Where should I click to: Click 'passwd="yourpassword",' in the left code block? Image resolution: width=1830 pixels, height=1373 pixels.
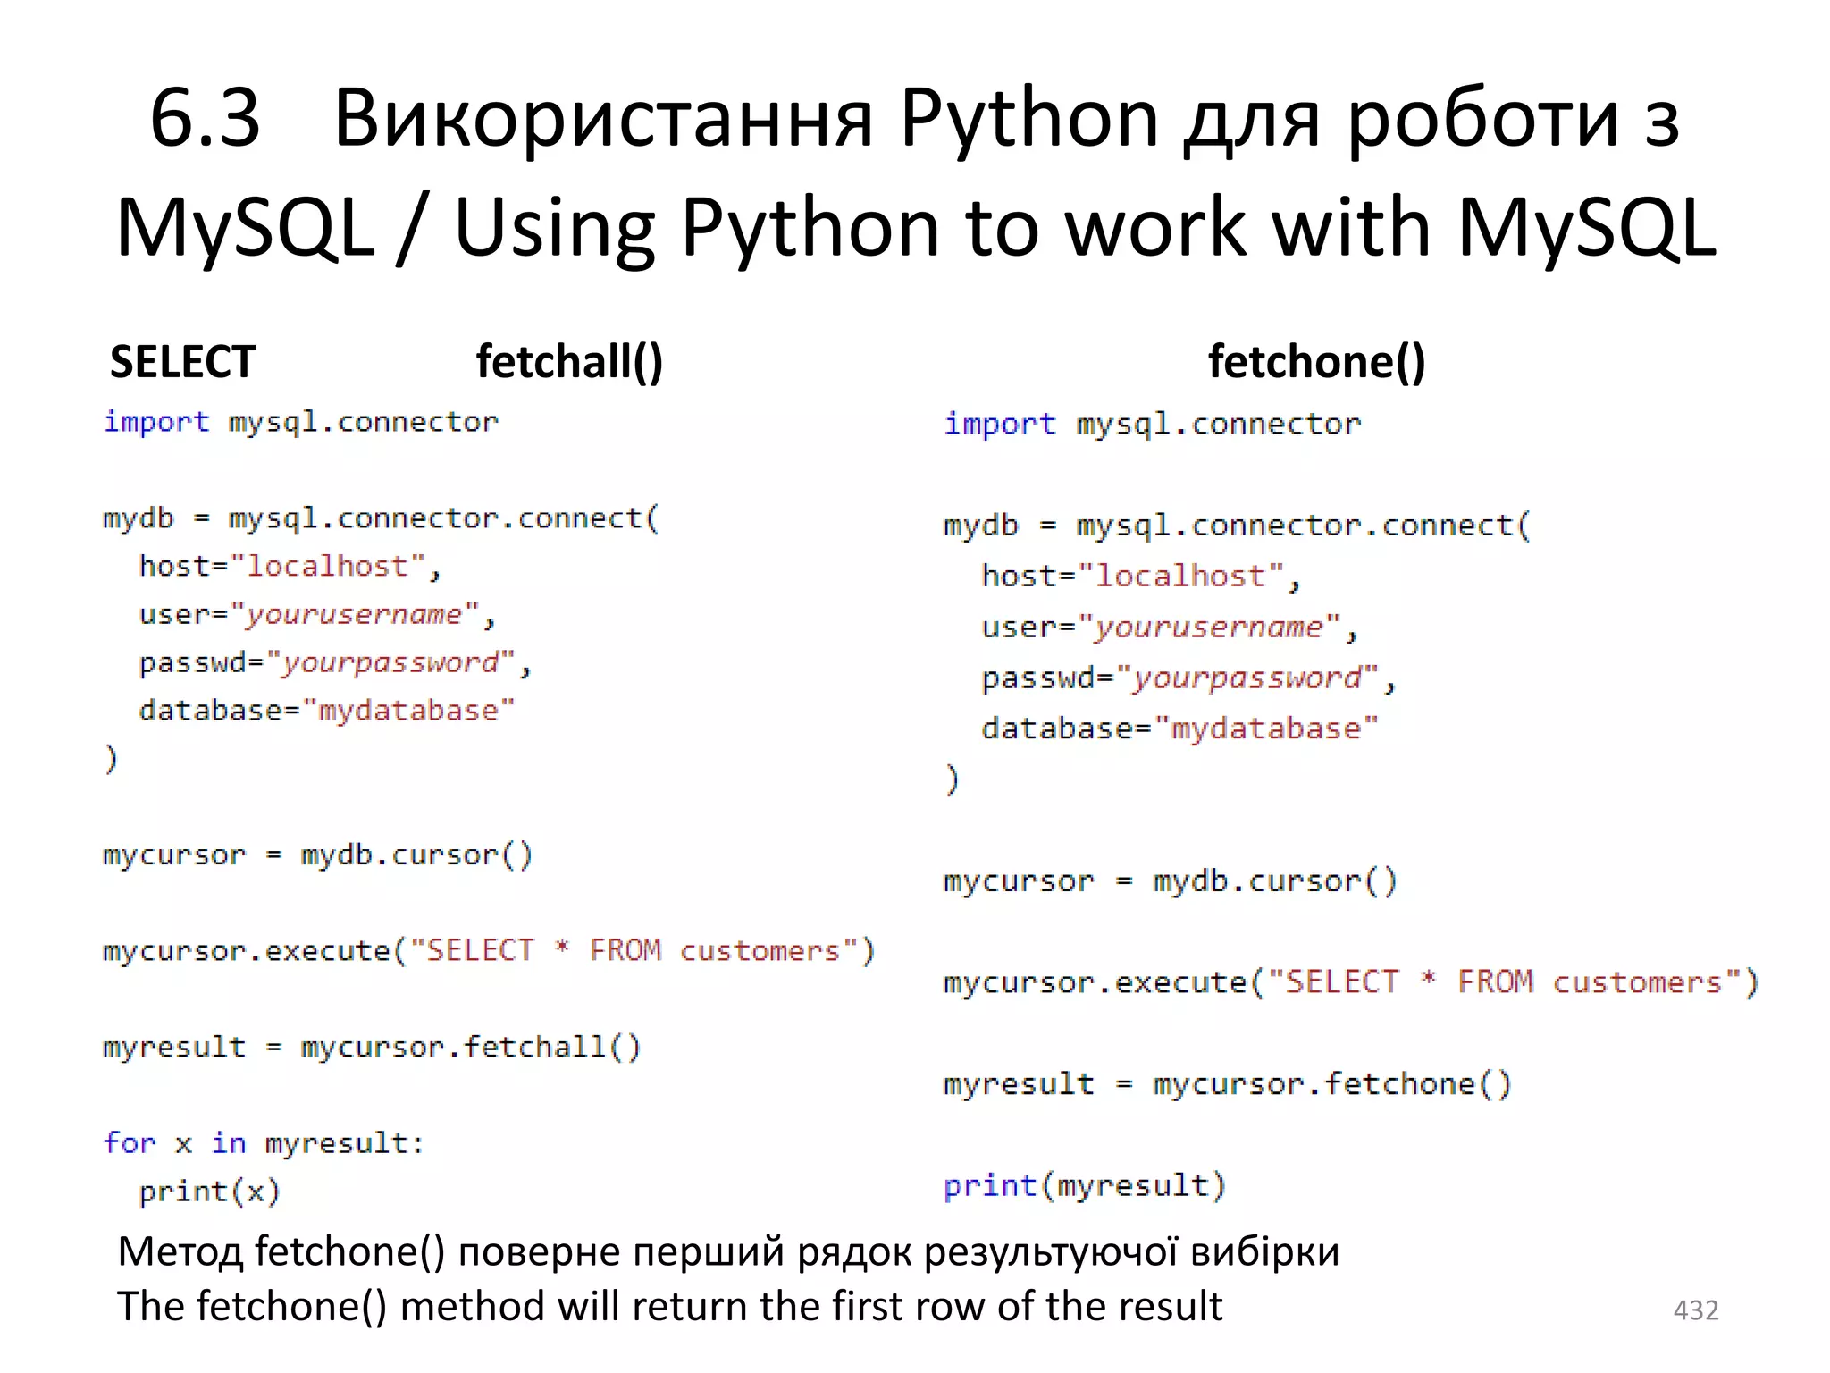tap(335, 663)
